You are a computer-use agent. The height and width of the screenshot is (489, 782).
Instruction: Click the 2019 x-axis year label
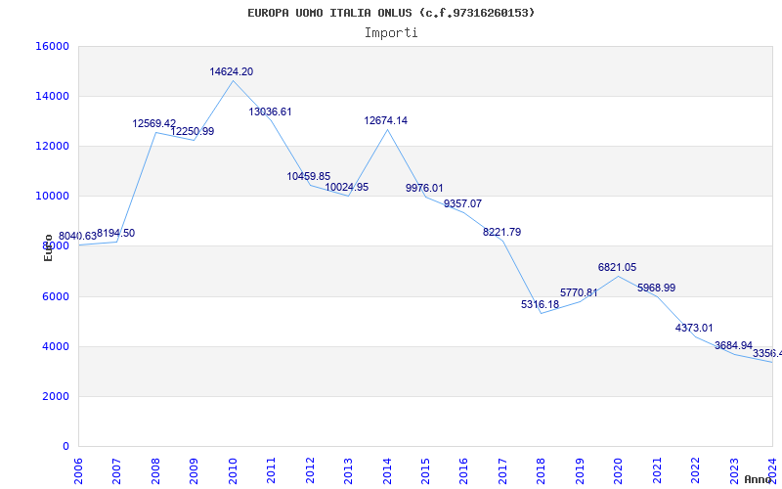pyautogui.click(x=580, y=470)
